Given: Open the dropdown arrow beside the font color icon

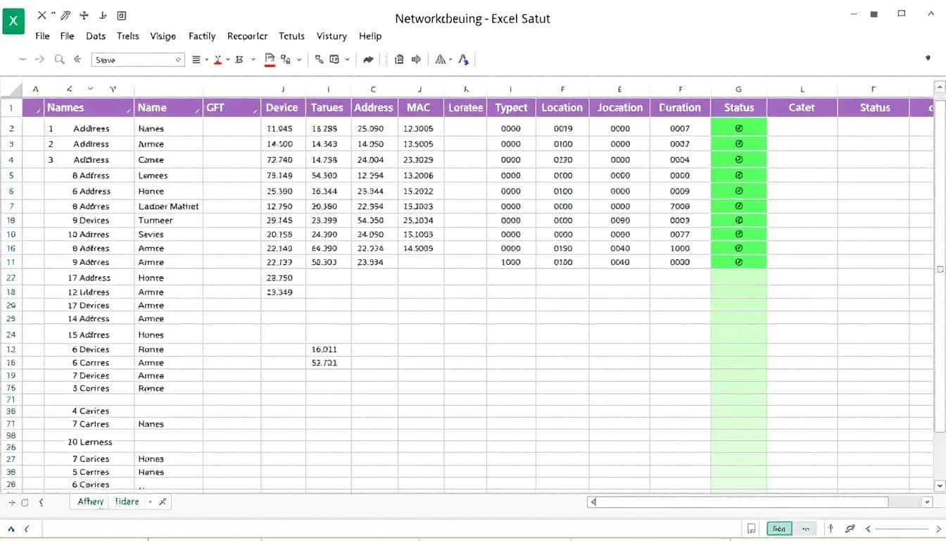Looking at the screenshot, I should 228,61.
